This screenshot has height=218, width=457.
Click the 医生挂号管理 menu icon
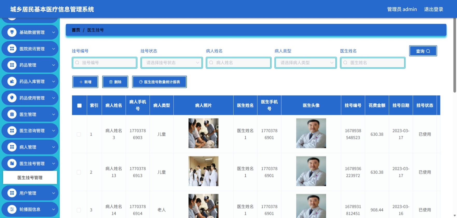click(12, 163)
